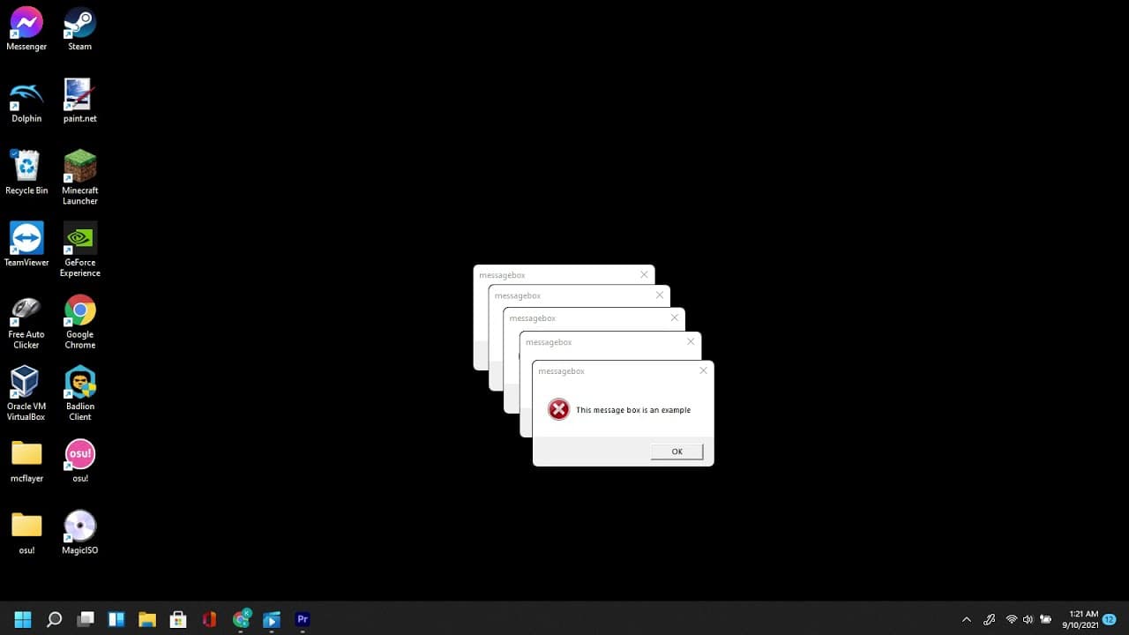Select the paint.net desktop shortcut

pyautogui.click(x=79, y=101)
